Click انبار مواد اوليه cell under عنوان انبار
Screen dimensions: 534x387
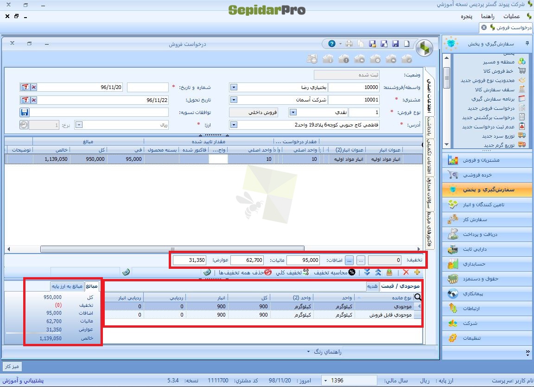pyautogui.click(x=385, y=159)
